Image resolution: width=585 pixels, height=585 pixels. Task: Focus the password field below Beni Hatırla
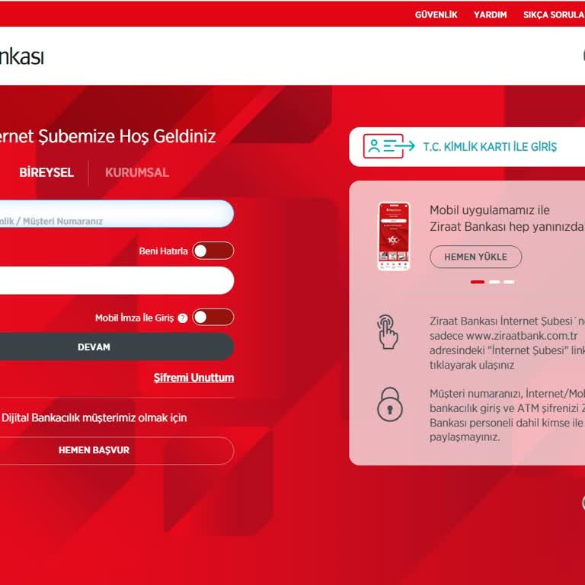(x=117, y=280)
